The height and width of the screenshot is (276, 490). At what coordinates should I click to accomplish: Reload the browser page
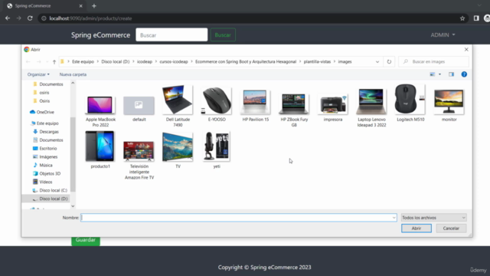pyautogui.click(x=30, y=18)
